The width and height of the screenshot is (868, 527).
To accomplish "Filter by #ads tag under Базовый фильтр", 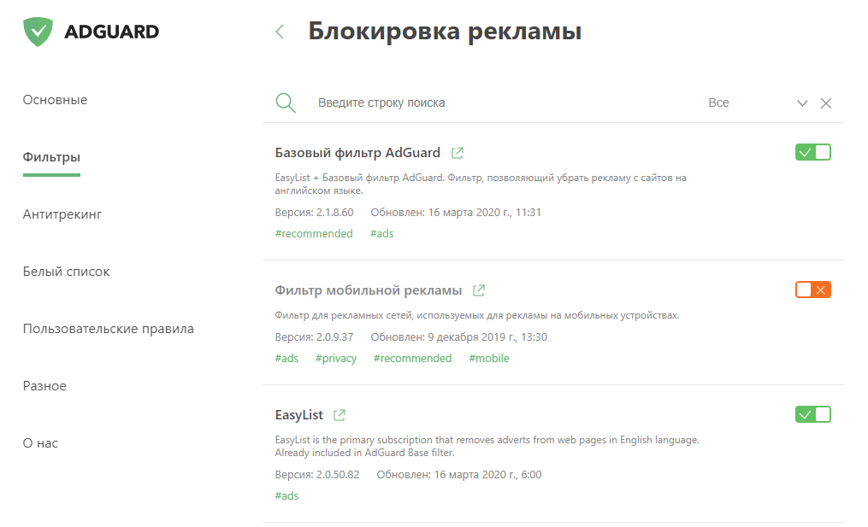I will pyautogui.click(x=382, y=234).
